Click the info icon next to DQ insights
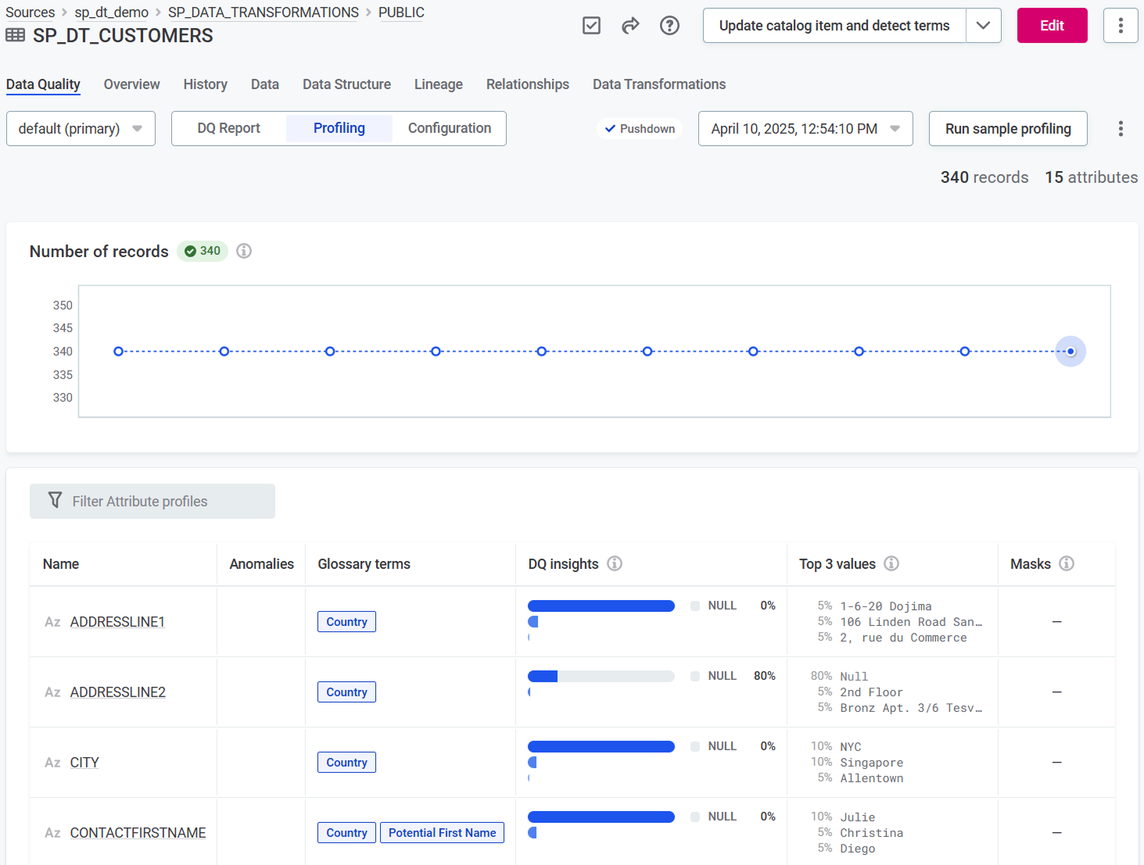1144x865 pixels. 615,563
